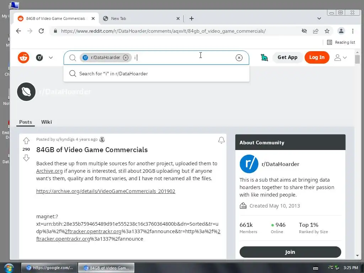Close the New Tab tab
The height and width of the screenshot is (273, 364).
tap(178, 18)
